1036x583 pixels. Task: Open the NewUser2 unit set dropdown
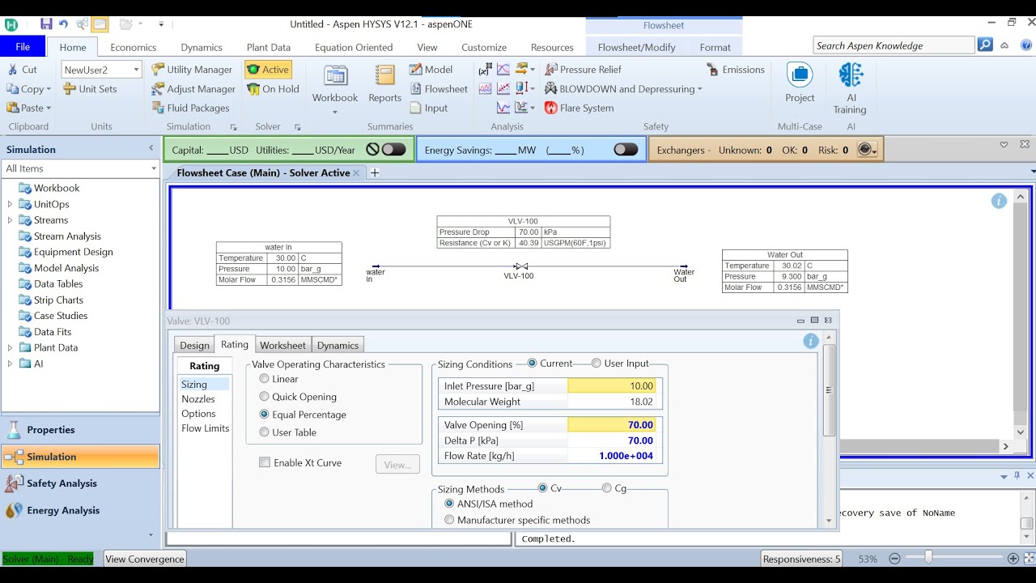click(136, 70)
